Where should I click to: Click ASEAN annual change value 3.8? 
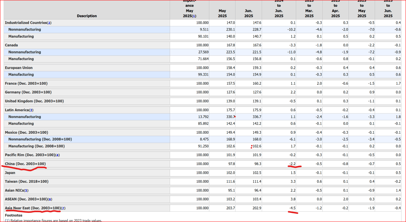(x=293, y=199)
